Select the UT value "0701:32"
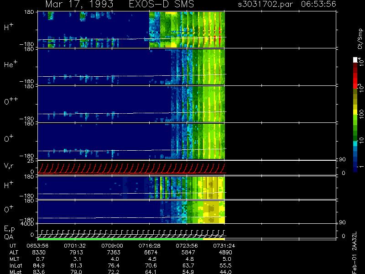365x274 pixels. [x=75, y=246]
